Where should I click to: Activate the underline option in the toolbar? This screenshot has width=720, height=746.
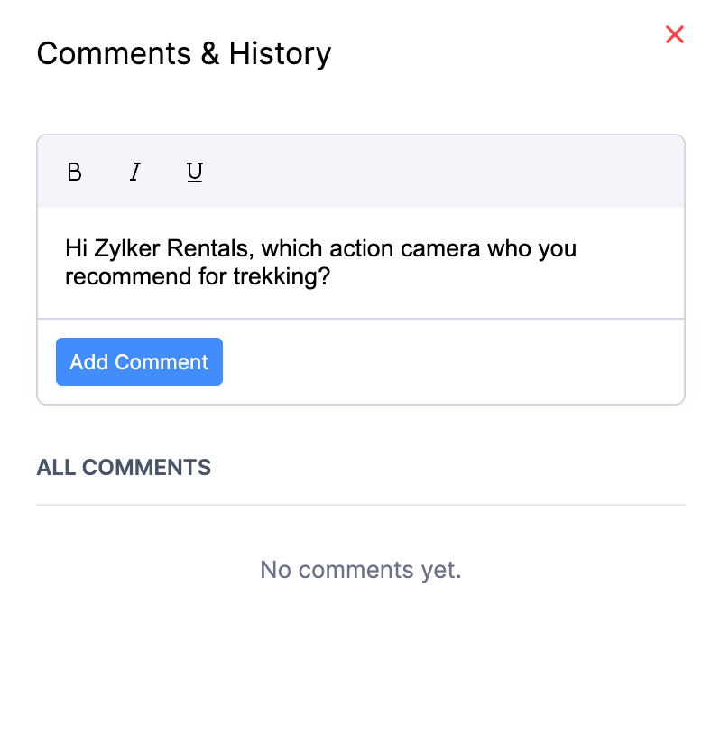[x=194, y=172]
